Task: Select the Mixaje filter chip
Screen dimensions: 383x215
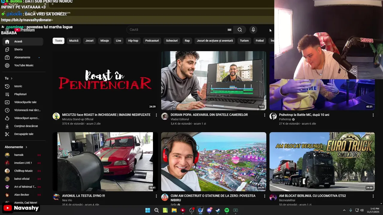Action: coord(105,41)
